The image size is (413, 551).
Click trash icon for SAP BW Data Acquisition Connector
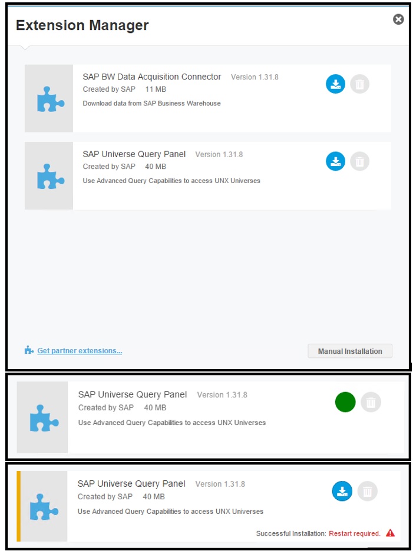(359, 84)
